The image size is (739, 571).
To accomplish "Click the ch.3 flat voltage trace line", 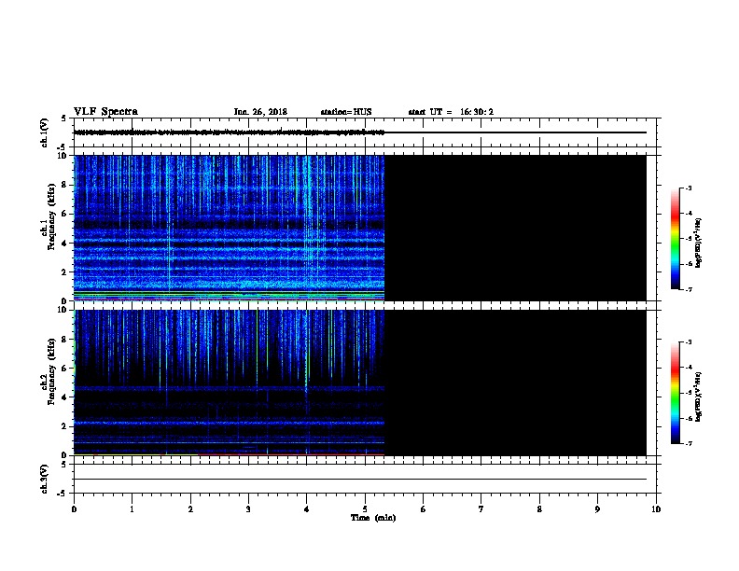I will point(360,480).
